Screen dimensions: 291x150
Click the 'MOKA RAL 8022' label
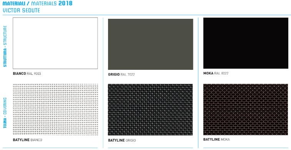[x=216, y=74]
